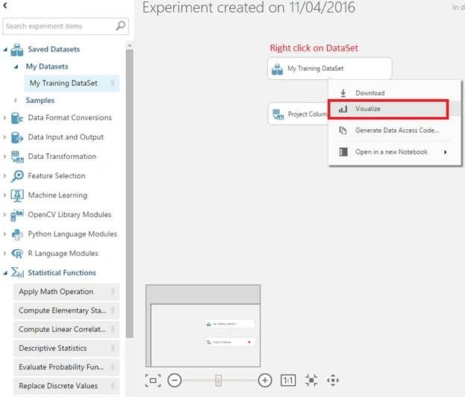Click the Project Columns module icon
Viewport: 465px width, 397px height.
point(278,114)
